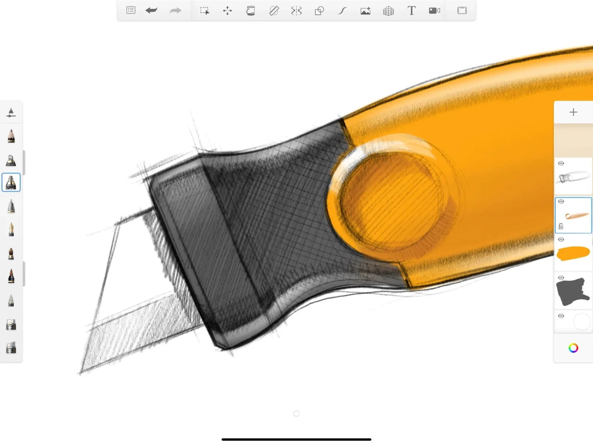The image size is (593, 444).
Task: Open the Ruler guides tool
Action: point(274,11)
